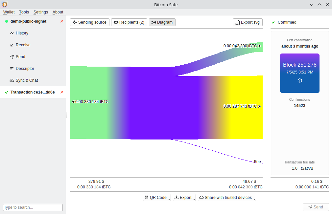Open the Export dropdown button
Image resolution: width=332 pixels, height=214 pixels.
pyautogui.click(x=184, y=198)
